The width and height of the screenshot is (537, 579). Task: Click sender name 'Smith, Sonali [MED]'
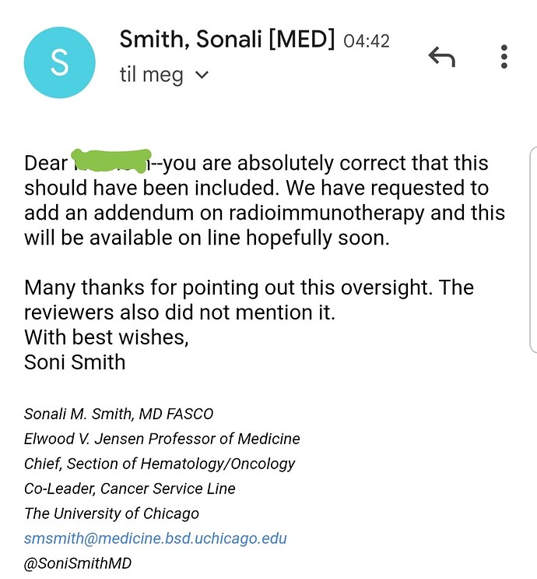pyautogui.click(x=227, y=39)
